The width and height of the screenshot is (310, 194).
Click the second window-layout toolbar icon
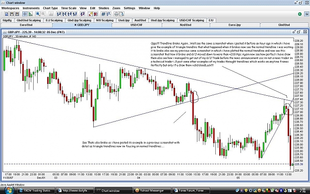[x=12, y=14]
